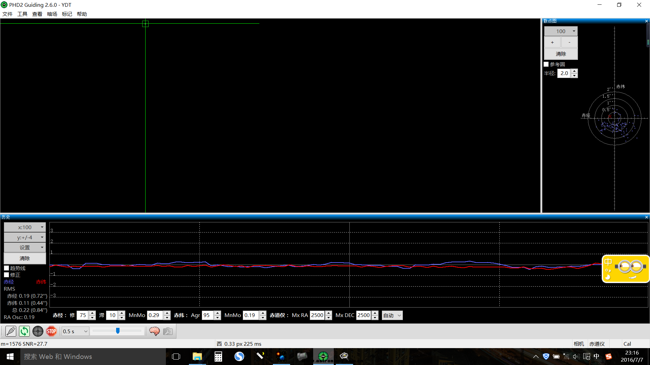Open the 0.5 s exposure time dropdown
Viewport: 650px width, 365px height.
coord(75,331)
